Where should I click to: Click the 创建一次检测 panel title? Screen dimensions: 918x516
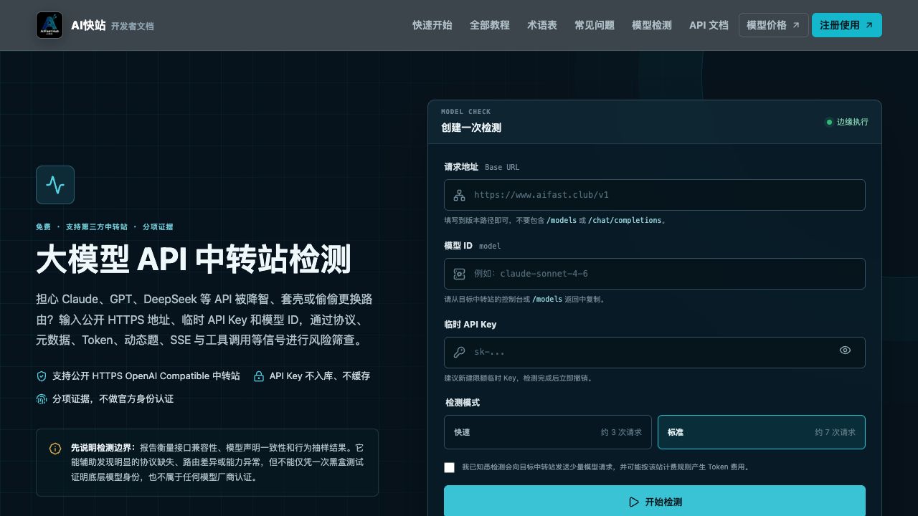click(471, 128)
